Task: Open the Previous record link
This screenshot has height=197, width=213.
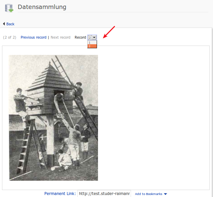Action: tap(33, 37)
